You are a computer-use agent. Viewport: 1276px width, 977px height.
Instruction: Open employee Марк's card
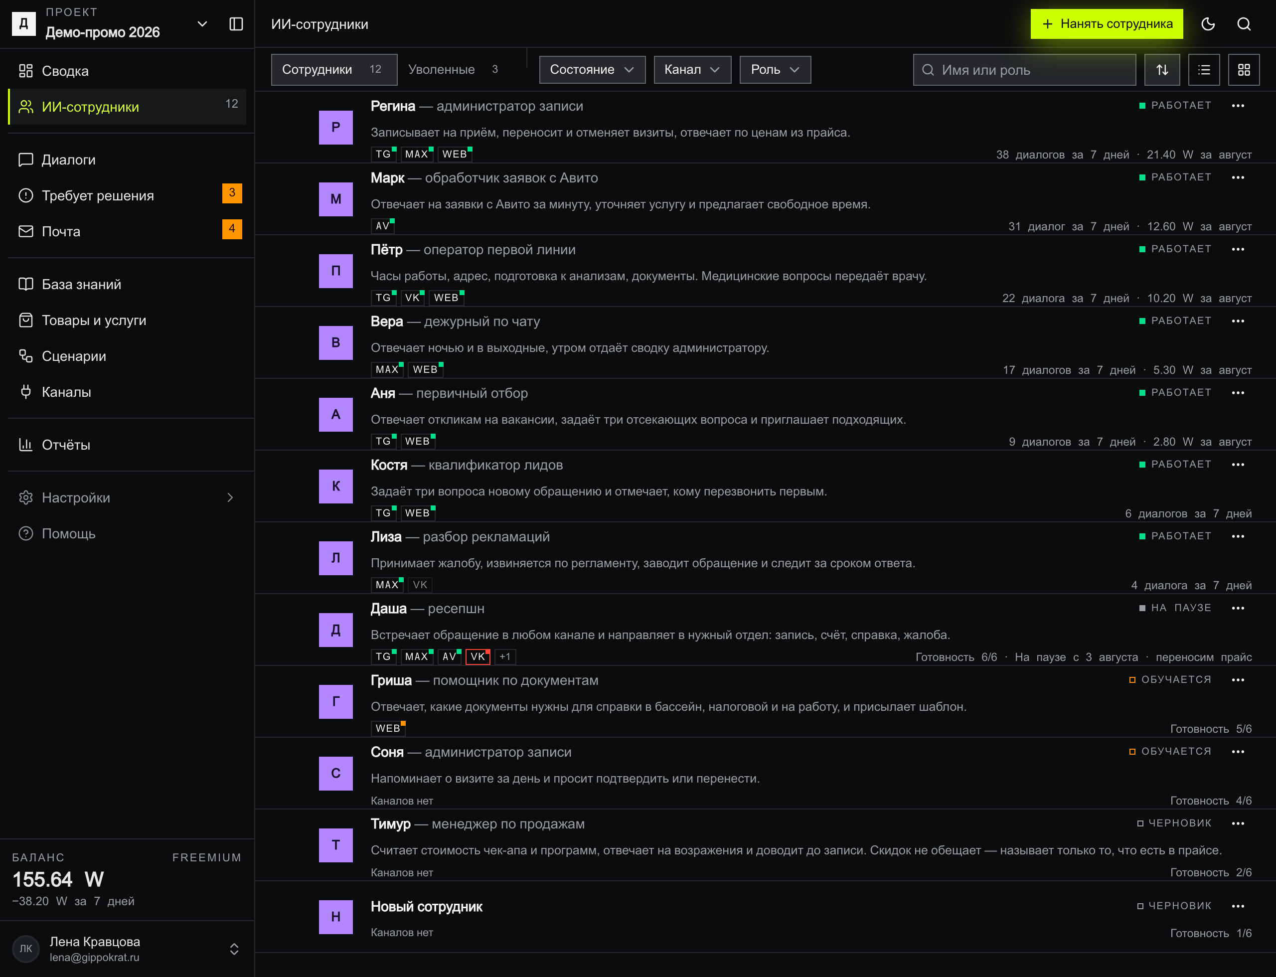pyautogui.click(x=765, y=199)
